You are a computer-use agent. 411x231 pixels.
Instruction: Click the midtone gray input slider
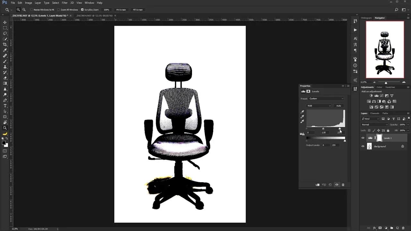coord(323,129)
